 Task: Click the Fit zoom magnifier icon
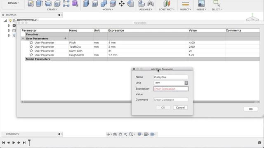(x=131, y=134)
